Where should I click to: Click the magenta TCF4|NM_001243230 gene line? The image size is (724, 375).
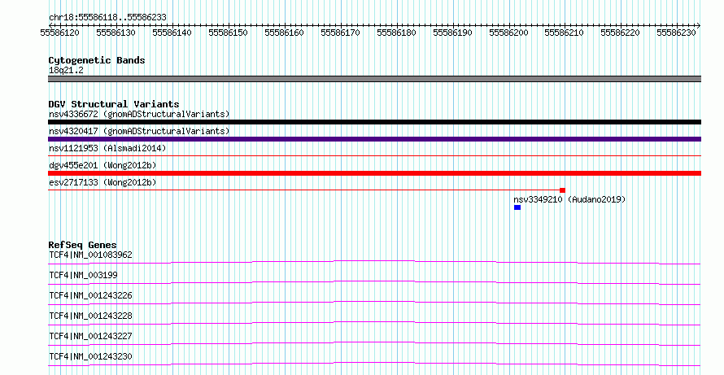point(374,364)
